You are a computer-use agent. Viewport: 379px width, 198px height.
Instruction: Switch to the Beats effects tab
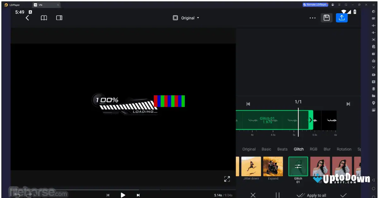point(282,149)
